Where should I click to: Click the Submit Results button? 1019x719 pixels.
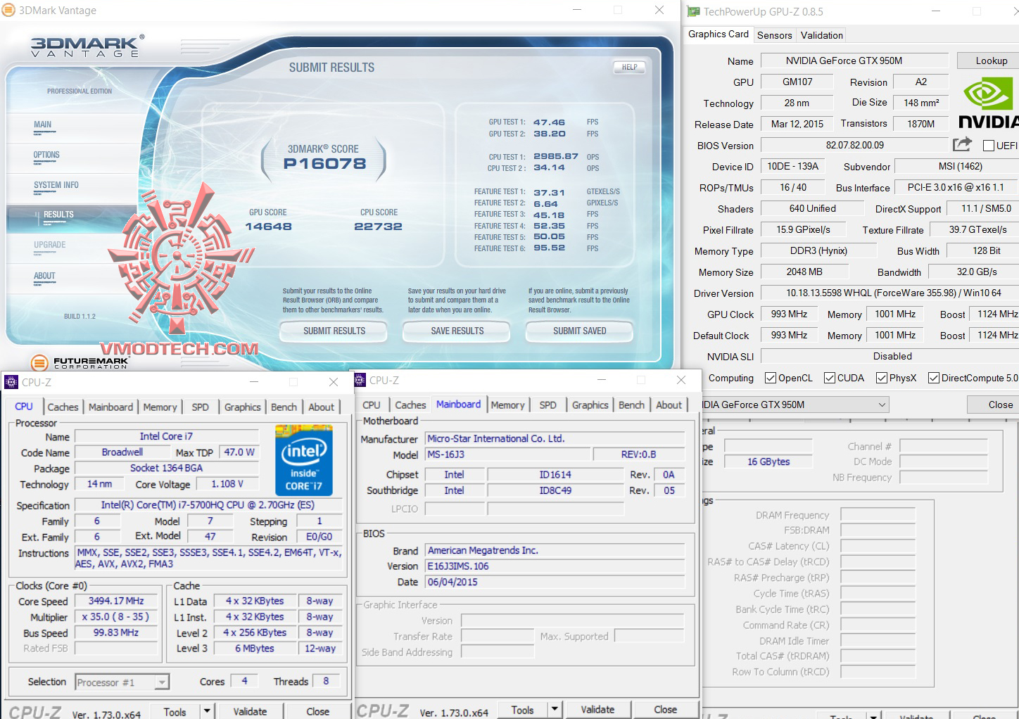click(x=334, y=331)
